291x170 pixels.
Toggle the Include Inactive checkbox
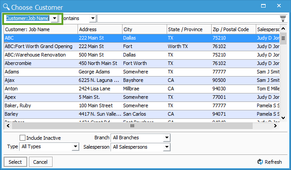22,138
